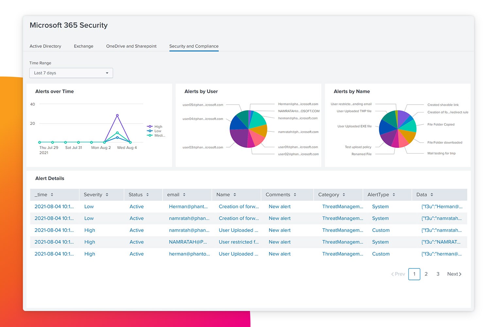Sort table by Name column icon
Image resolution: width=497 pixels, height=327 pixels.
(x=235, y=195)
